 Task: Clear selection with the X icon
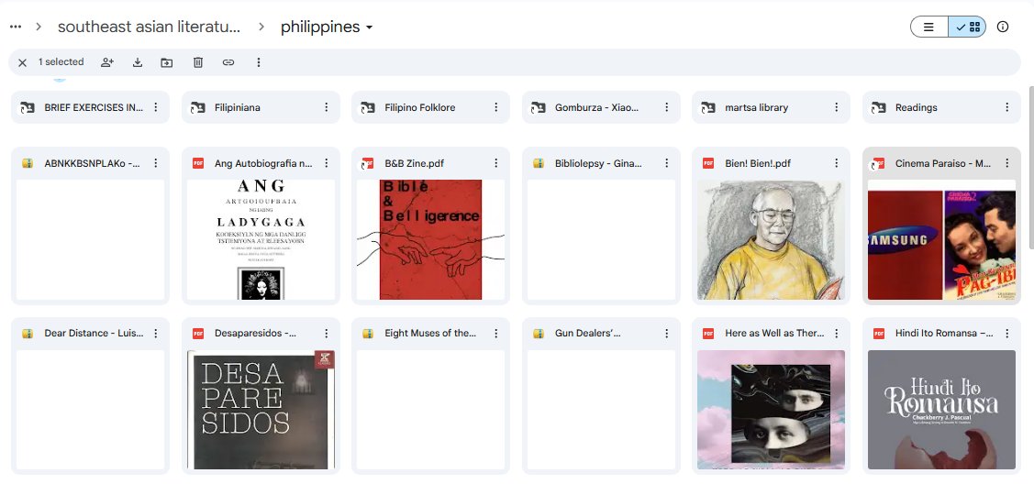(x=22, y=62)
